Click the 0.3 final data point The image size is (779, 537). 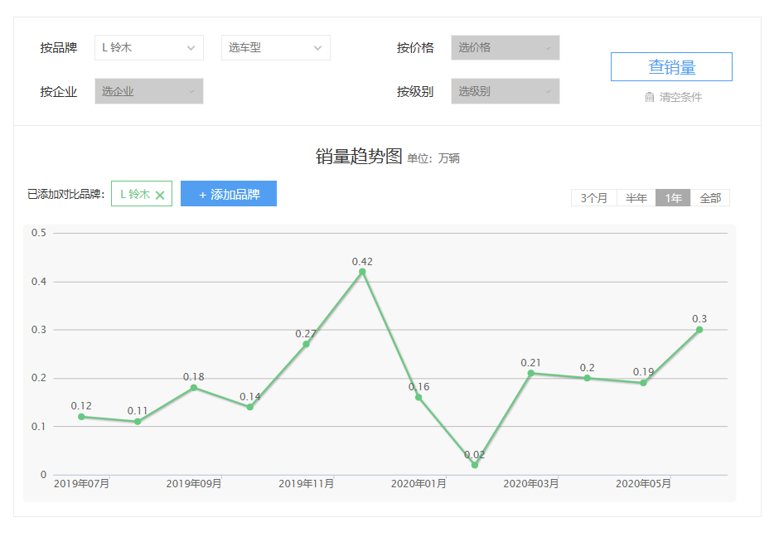coord(699,330)
